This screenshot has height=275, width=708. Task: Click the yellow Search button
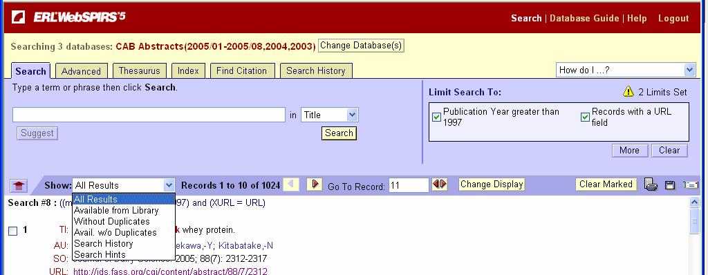tap(339, 133)
